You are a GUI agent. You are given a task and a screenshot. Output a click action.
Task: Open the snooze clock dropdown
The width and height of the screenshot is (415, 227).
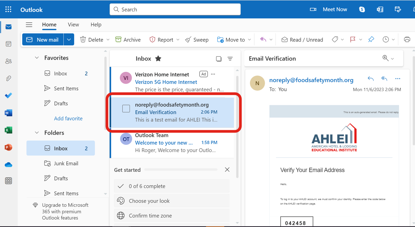[393, 40]
